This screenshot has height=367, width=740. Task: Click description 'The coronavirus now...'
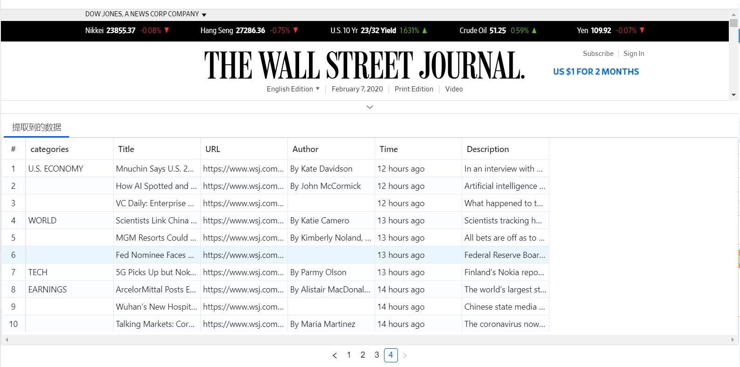click(505, 324)
